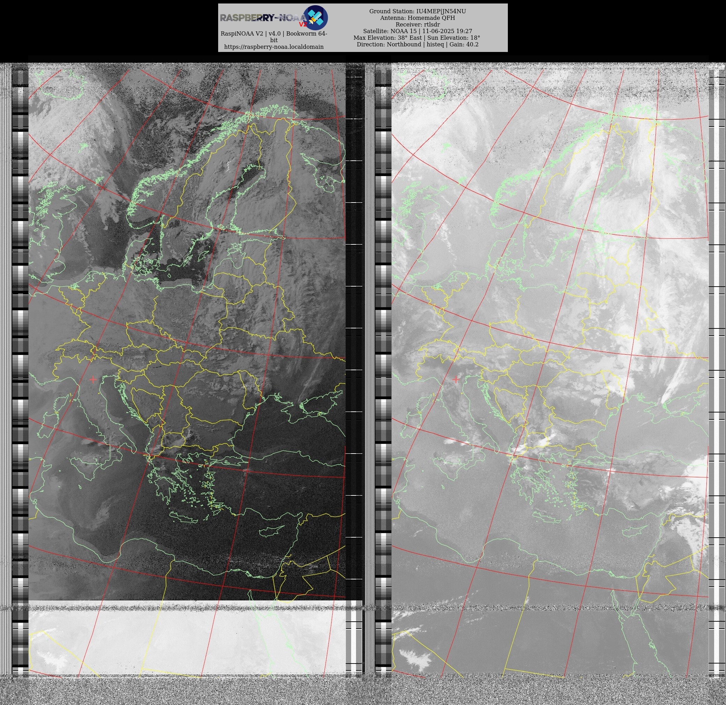The height and width of the screenshot is (705, 726).
Task: Click the red cross marker on the right image
Action: point(456,379)
